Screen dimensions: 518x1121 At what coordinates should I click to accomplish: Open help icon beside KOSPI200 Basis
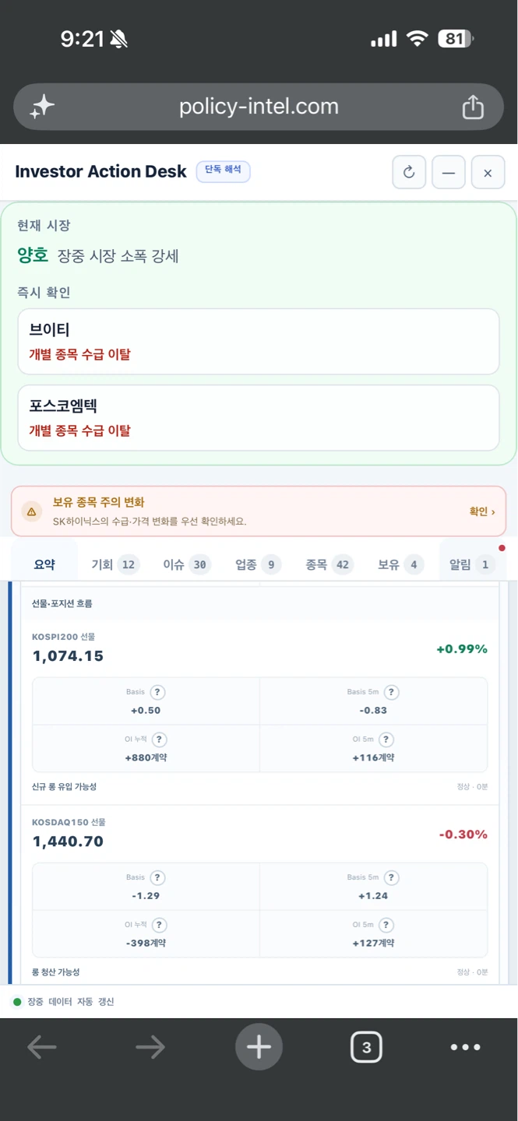[157, 692]
